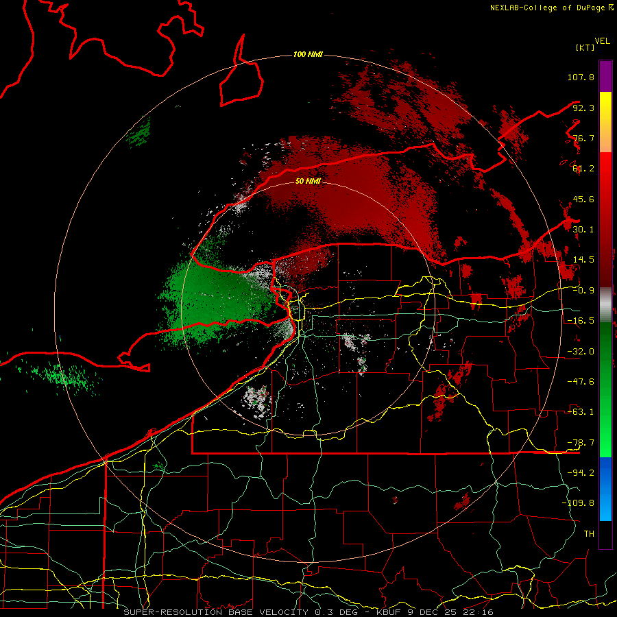
Task: Click the -0.9 scale value
Action: [583, 291]
